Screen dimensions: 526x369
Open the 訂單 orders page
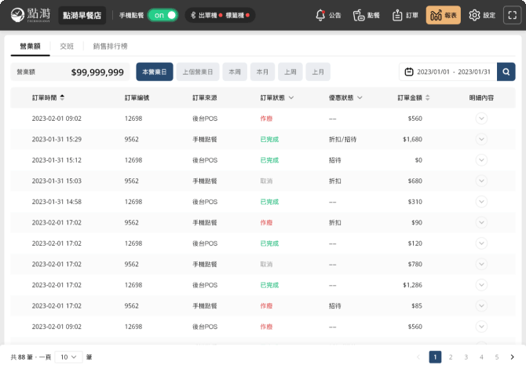tap(406, 15)
